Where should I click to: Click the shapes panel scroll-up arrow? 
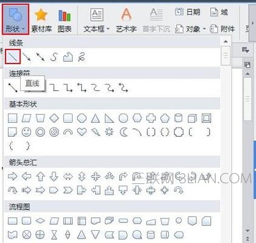click(226, 42)
